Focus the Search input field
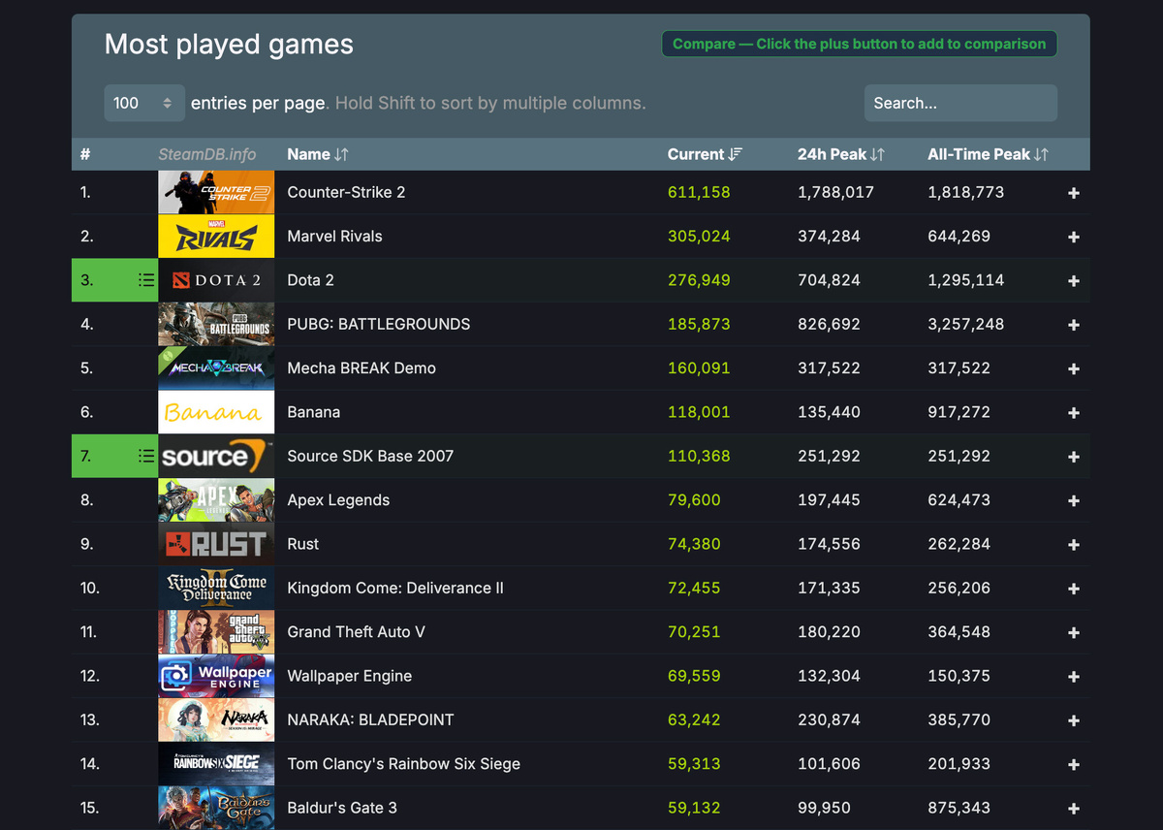Viewport: 1163px width, 830px height. point(960,103)
